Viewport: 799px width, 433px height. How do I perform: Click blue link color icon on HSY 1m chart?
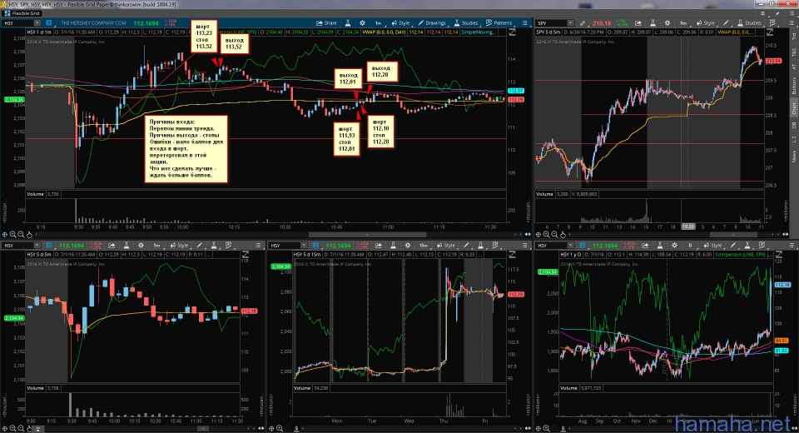click(x=49, y=23)
